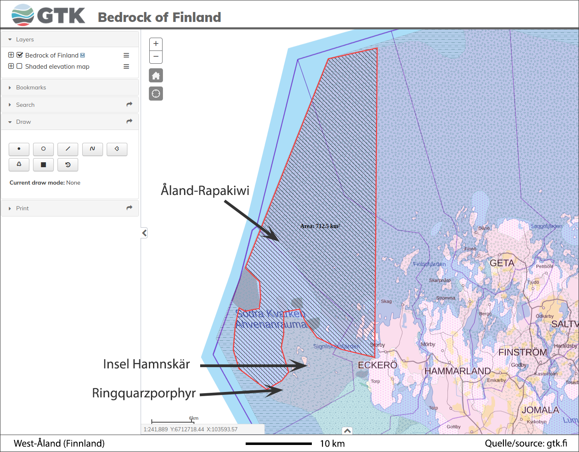Select the freehand curve line tool
The image size is (579, 452).
point(93,149)
